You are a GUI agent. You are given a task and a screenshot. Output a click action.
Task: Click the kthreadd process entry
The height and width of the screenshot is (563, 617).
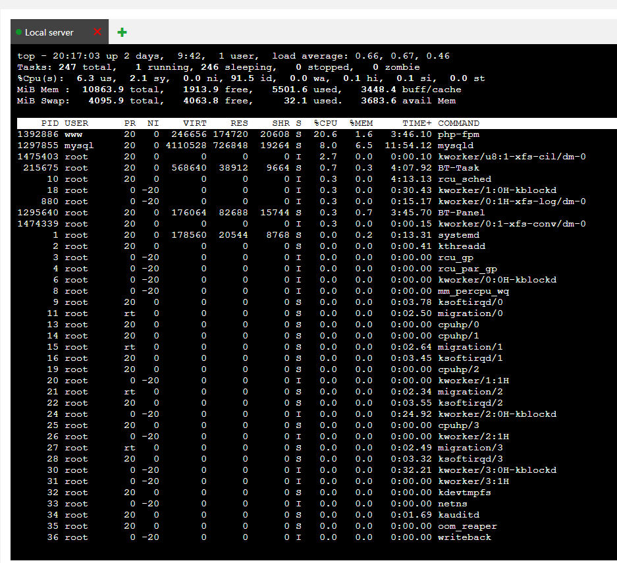[x=461, y=246]
